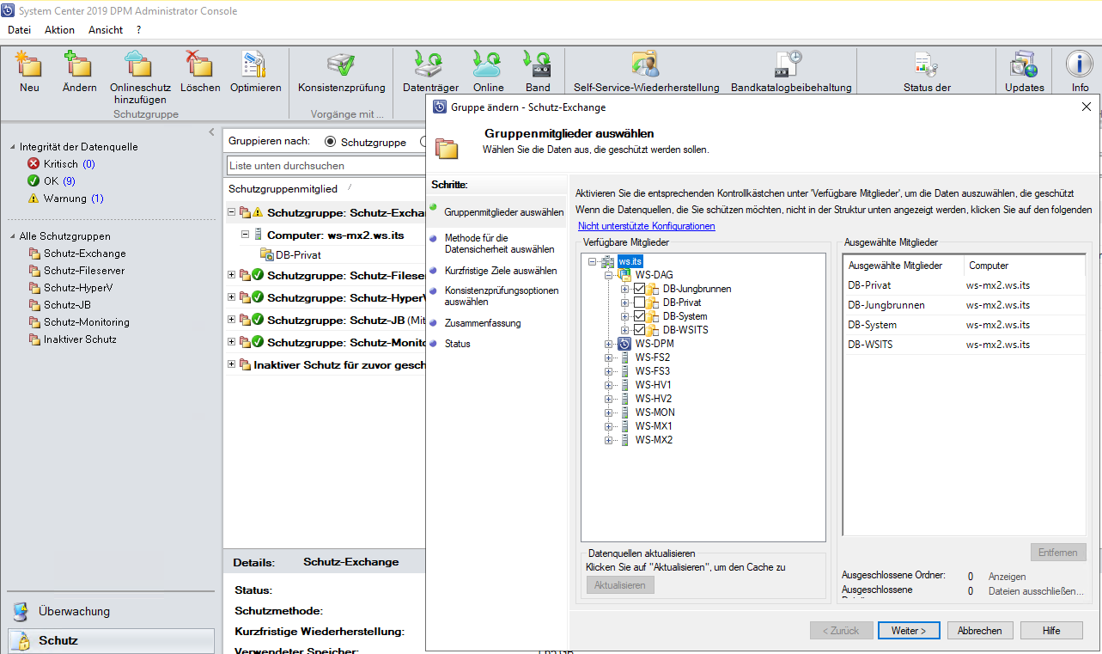The width and height of the screenshot is (1102, 654).
Task: Go to step Methode für die Datensicherheit auswählen
Action: pyautogui.click(x=499, y=243)
